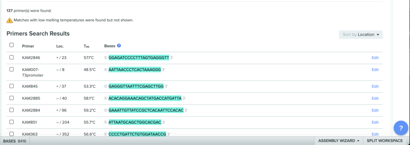Select the KAM007-T3promoter primer name

pyautogui.click(x=32, y=72)
